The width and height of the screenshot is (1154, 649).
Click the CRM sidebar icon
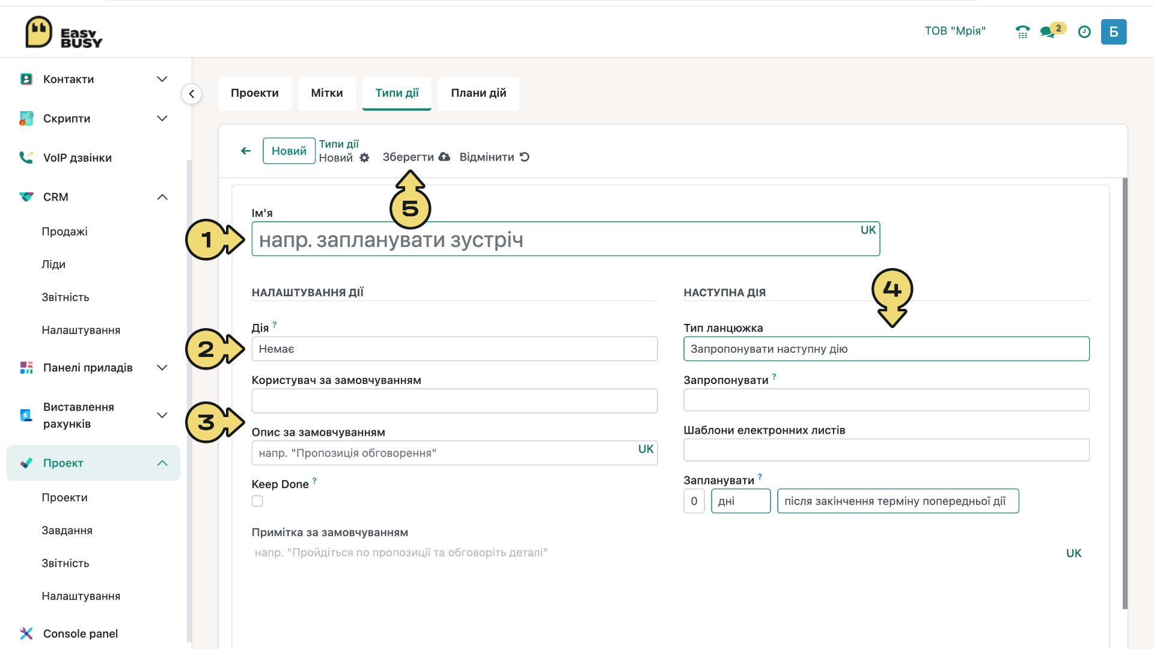(26, 197)
